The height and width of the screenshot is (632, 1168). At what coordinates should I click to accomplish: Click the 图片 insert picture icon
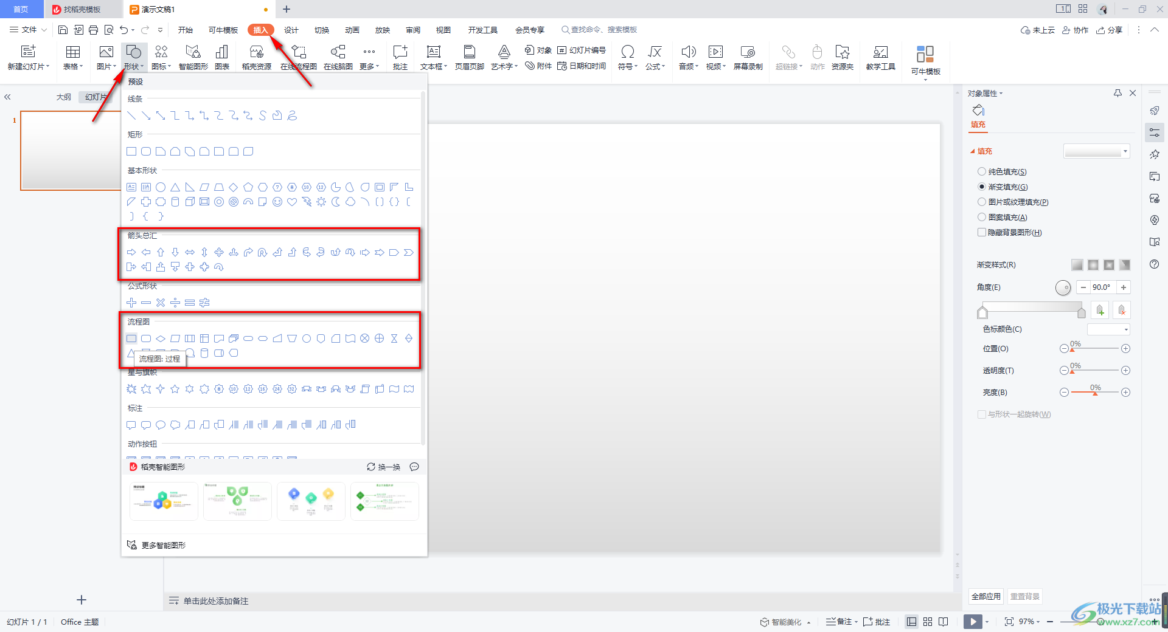point(106,52)
